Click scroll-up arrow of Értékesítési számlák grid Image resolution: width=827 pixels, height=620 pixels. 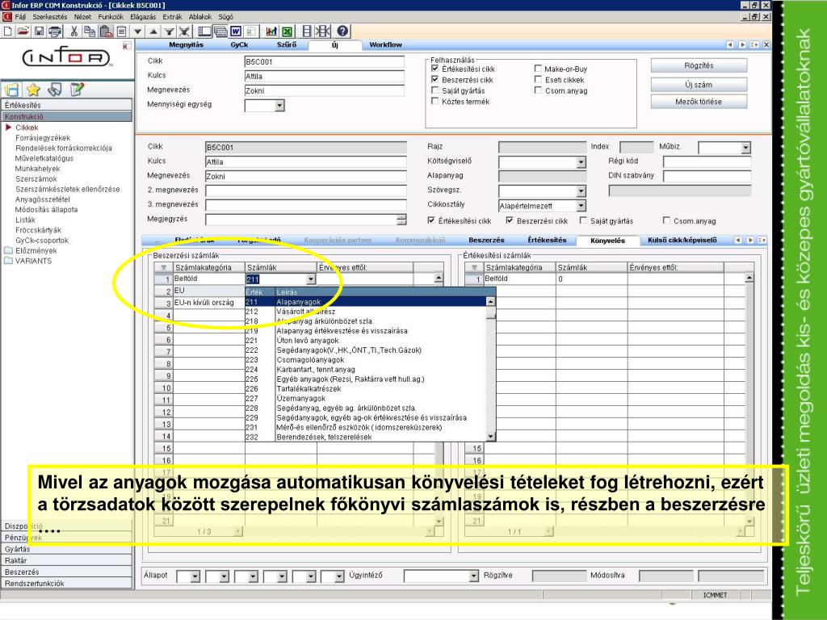pos(749,278)
